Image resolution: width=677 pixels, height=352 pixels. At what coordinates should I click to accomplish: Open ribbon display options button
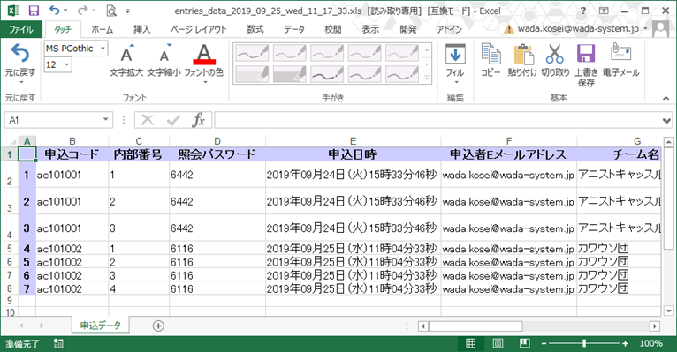(604, 11)
